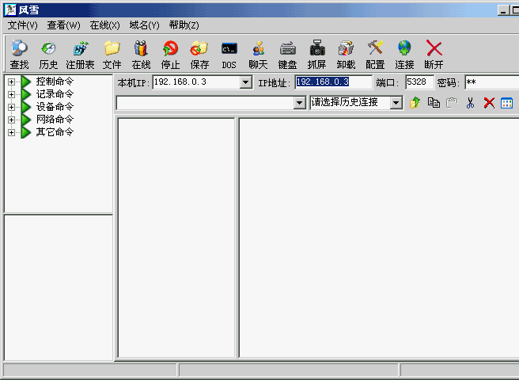Open the 注册表 (Registry) tool
The image size is (519, 380).
pyautogui.click(x=80, y=54)
